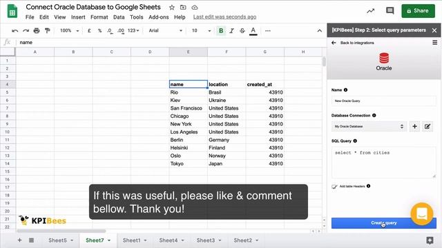The image size is (442, 248).
Task: Toggle bold formatting
Action: click(221, 30)
